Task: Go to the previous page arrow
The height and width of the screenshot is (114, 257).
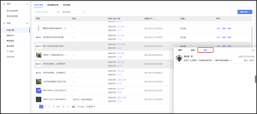Action: (36, 107)
